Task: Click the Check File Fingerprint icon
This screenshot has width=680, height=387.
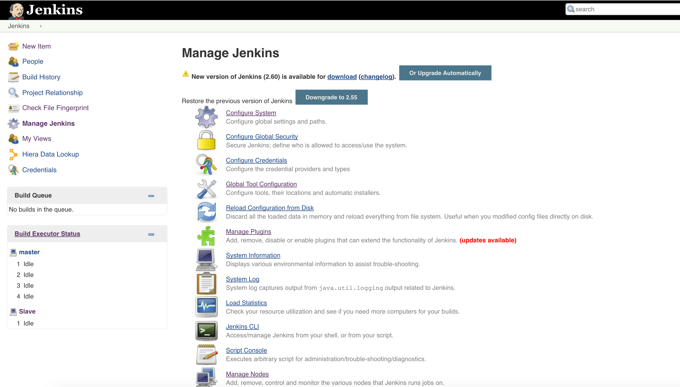Action: pos(13,108)
